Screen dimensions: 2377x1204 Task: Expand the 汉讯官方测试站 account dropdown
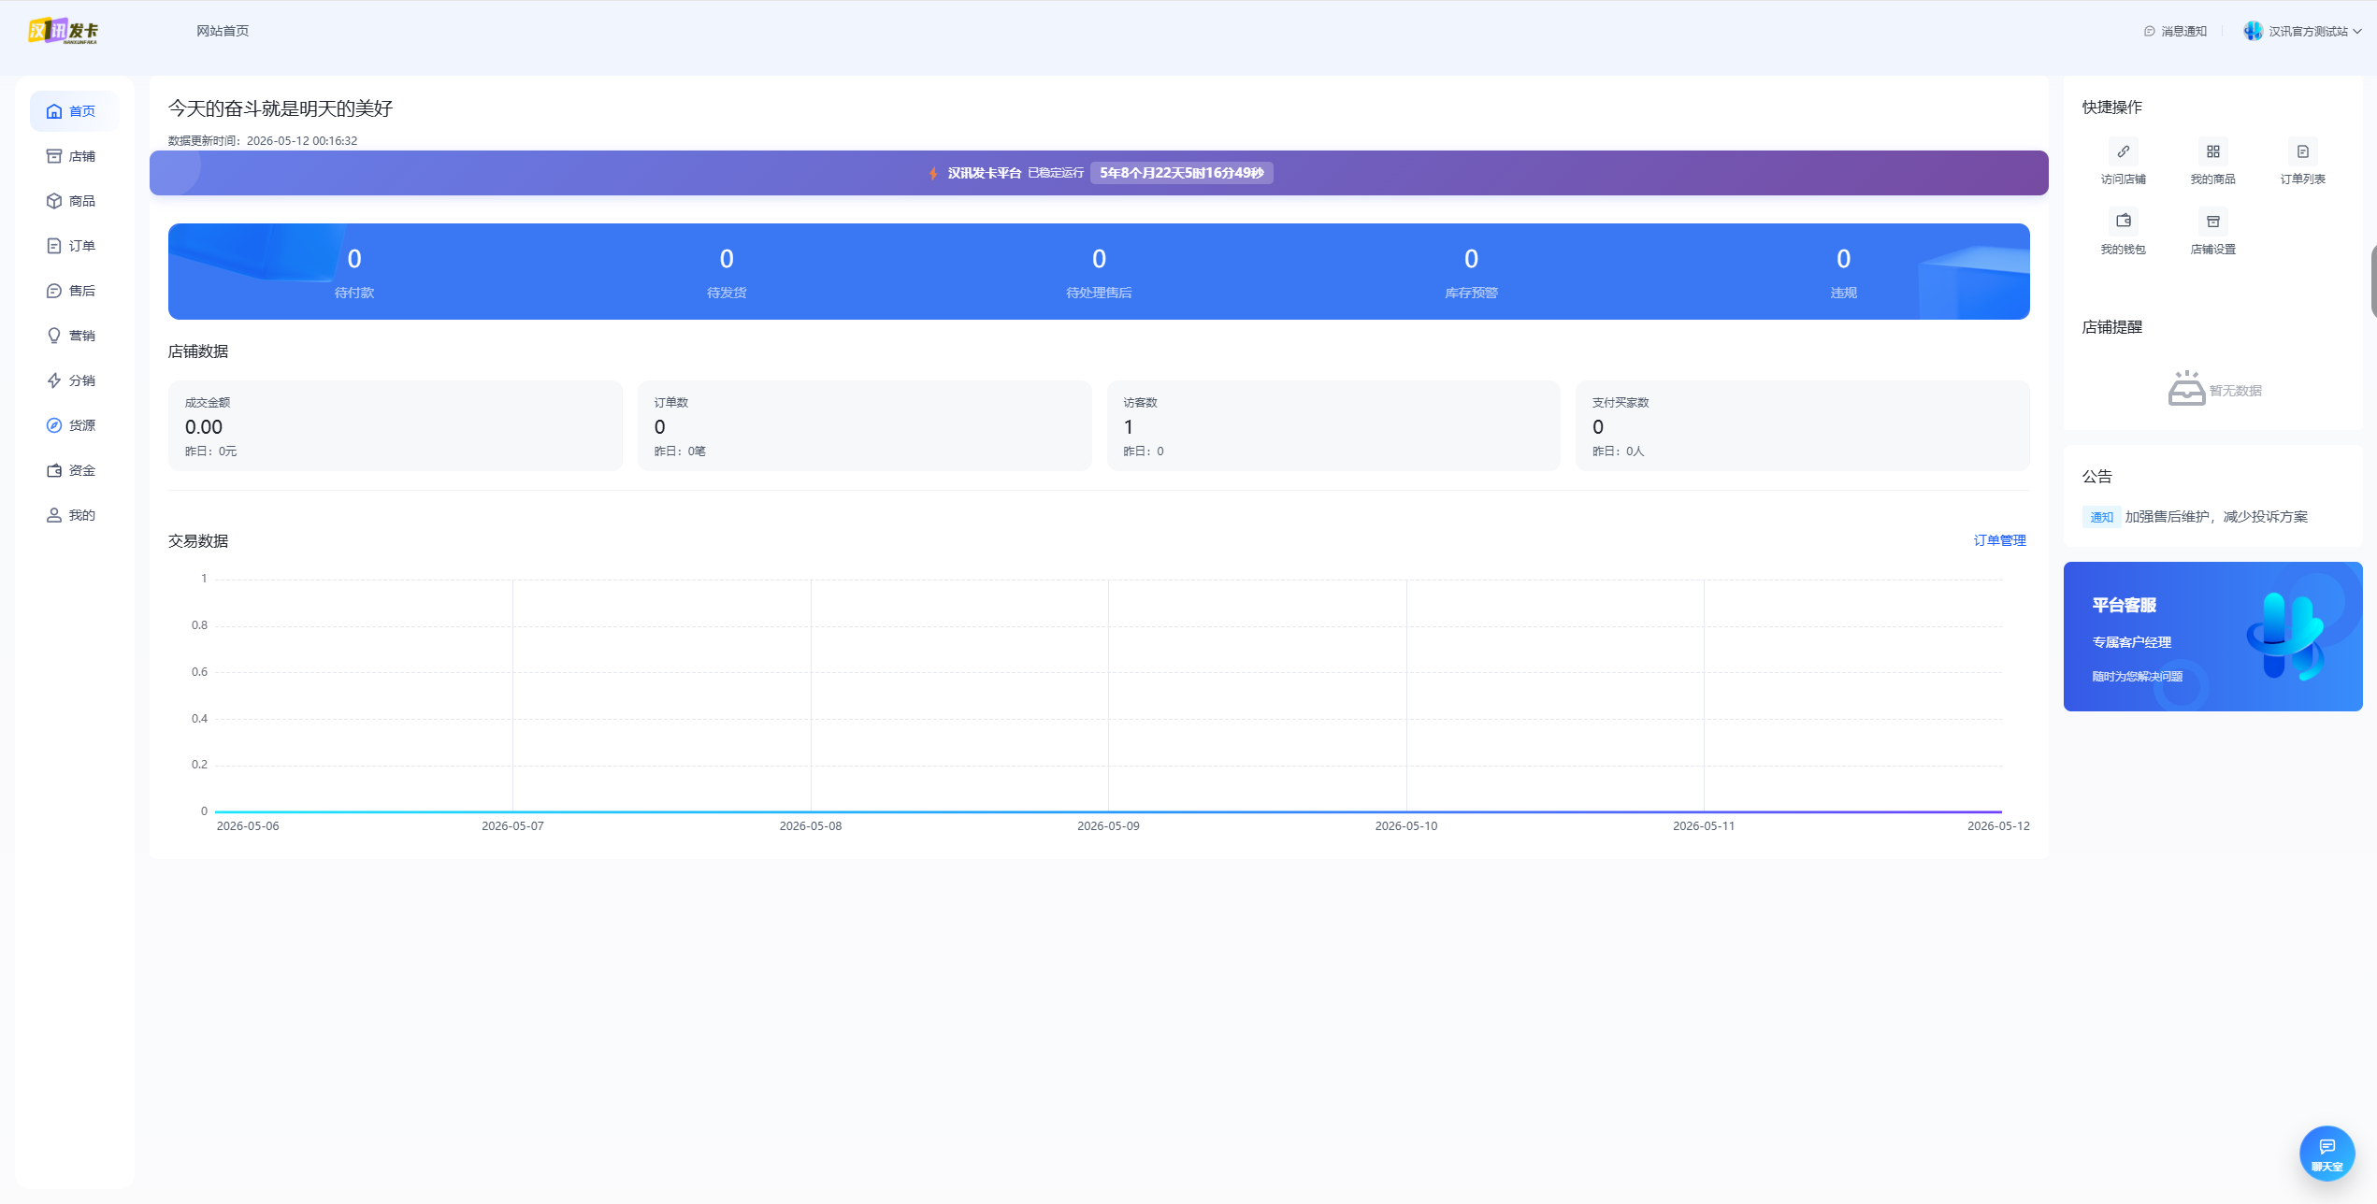[x=2302, y=31]
